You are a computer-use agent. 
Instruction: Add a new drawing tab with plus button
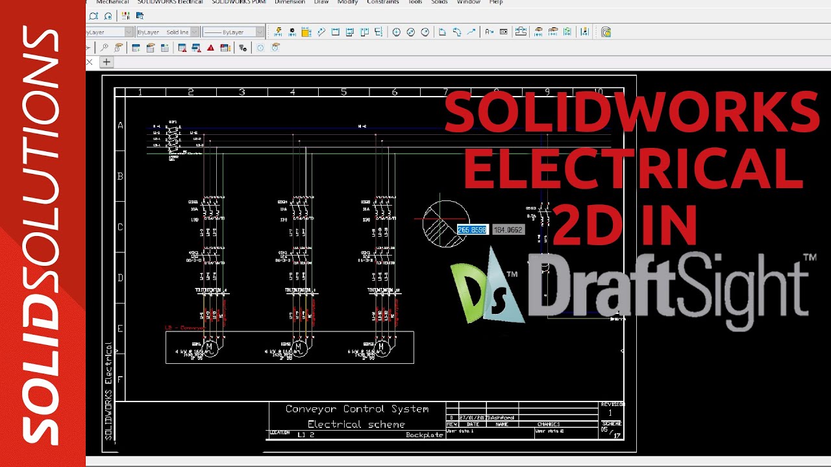click(x=106, y=62)
